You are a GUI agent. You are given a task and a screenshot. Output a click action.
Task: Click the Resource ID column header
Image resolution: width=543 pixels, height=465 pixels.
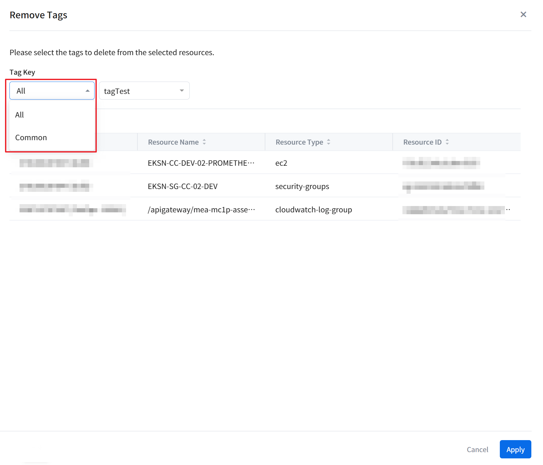(x=422, y=142)
